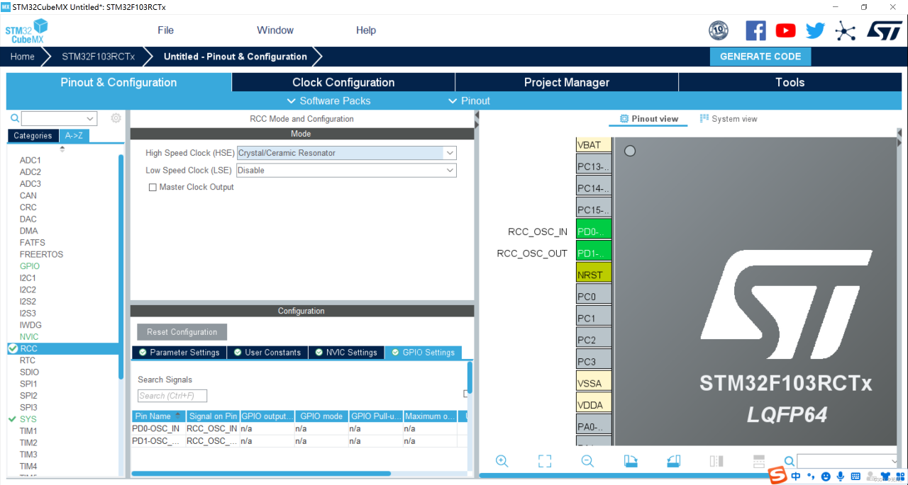Viewport: 908px width, 485px height.
Task: Switch to the Tools tab
Action: (790, 82)
